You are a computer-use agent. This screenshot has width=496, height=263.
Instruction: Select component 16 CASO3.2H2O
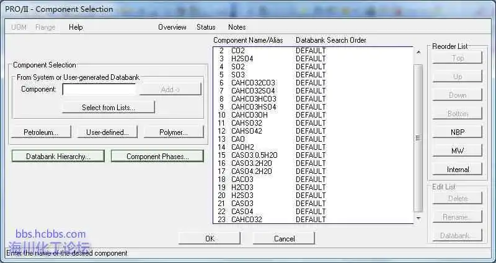313,163
